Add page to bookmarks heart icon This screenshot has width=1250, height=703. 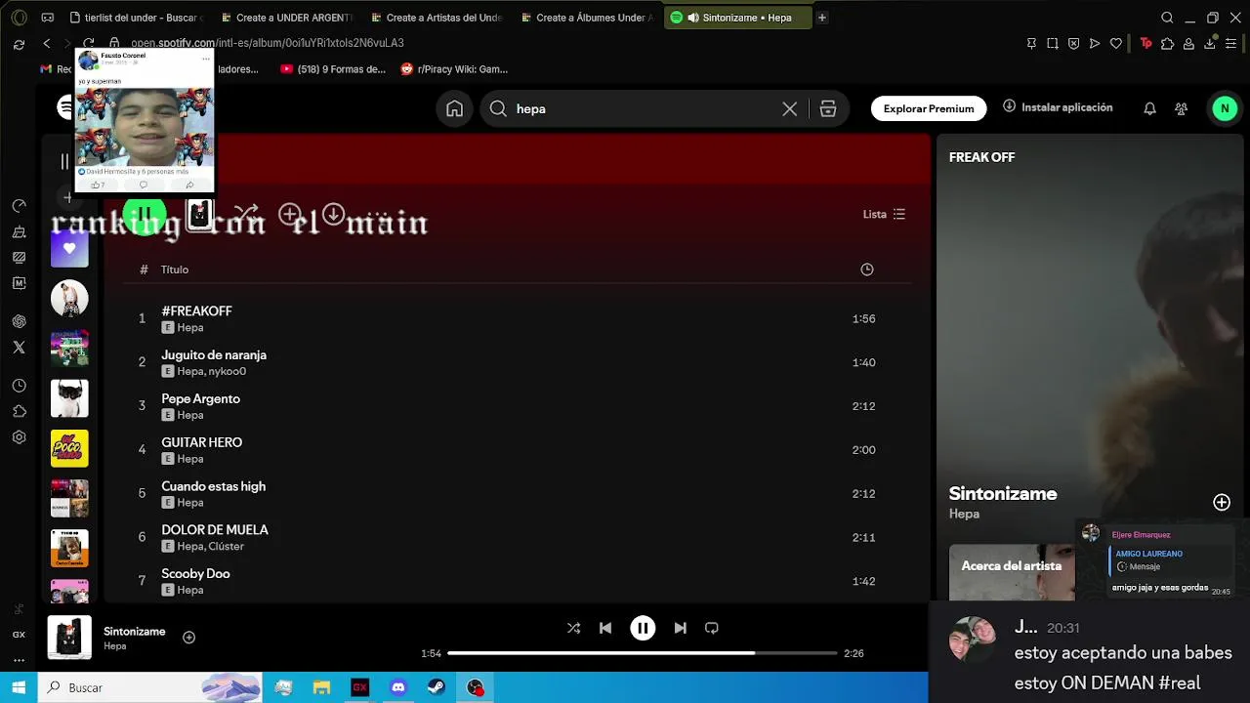point(1116,43)
